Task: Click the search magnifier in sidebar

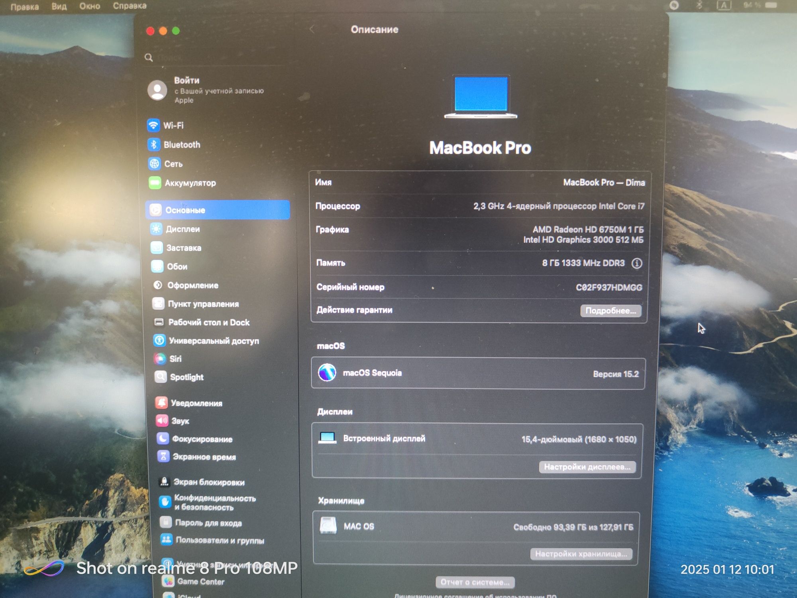Action: tap(149, 57)
